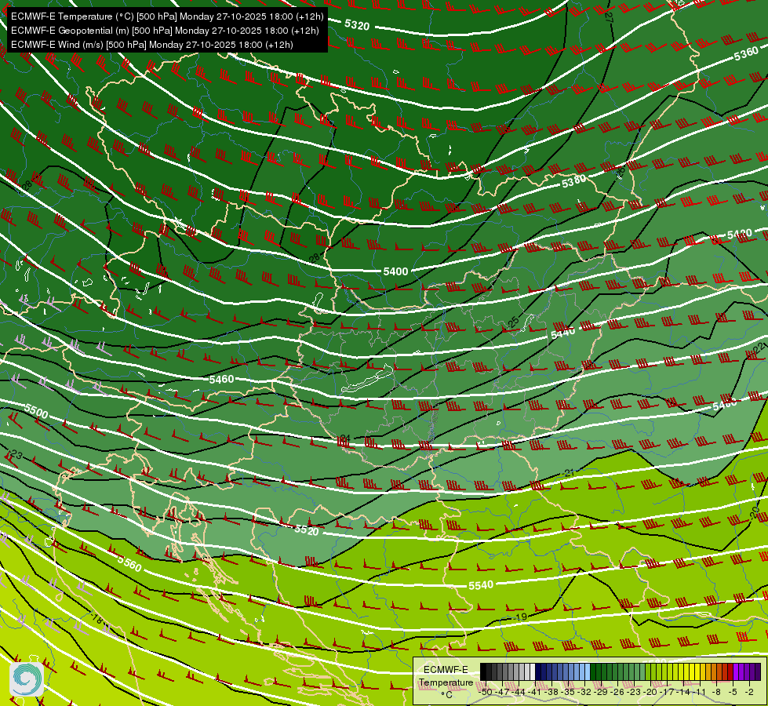Click the 5460 geopotential contour label
The width and height of the screenshot is (768, 706).
click(221, 379)
